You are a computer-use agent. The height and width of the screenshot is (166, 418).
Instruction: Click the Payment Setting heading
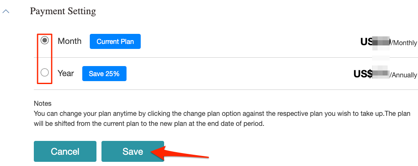click(63, 11)
